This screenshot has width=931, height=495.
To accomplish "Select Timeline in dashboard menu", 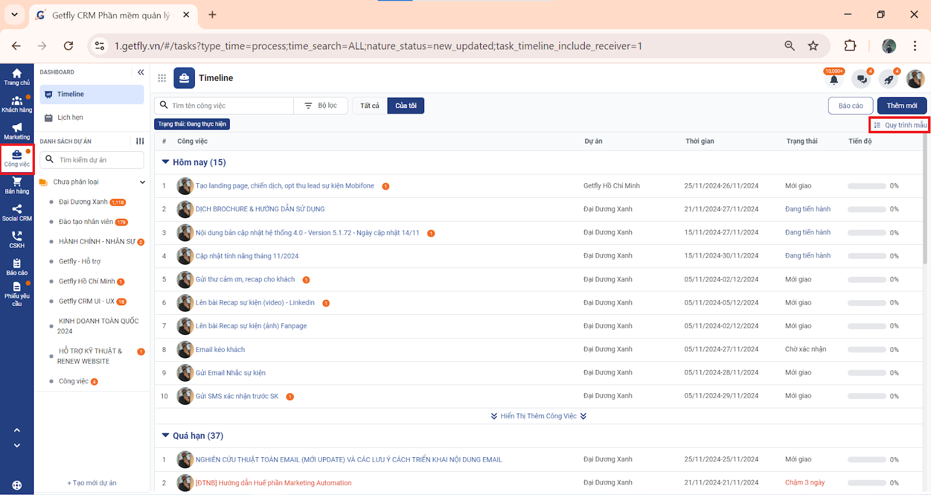I will coord(92,94).
